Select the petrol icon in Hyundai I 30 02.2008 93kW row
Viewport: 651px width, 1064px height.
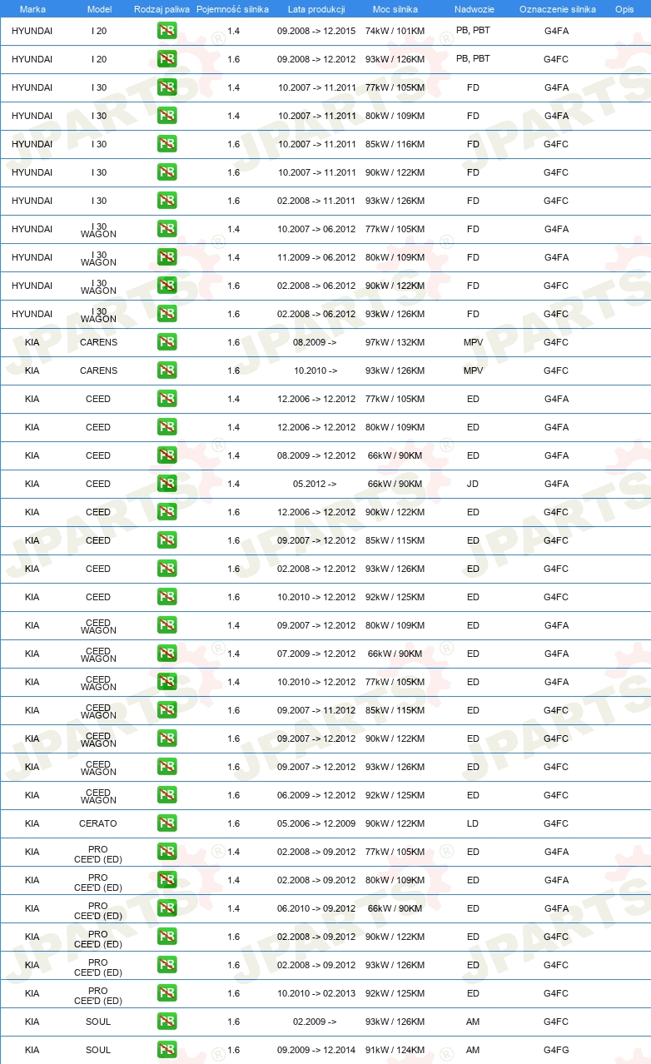click(x=166, y=201)
